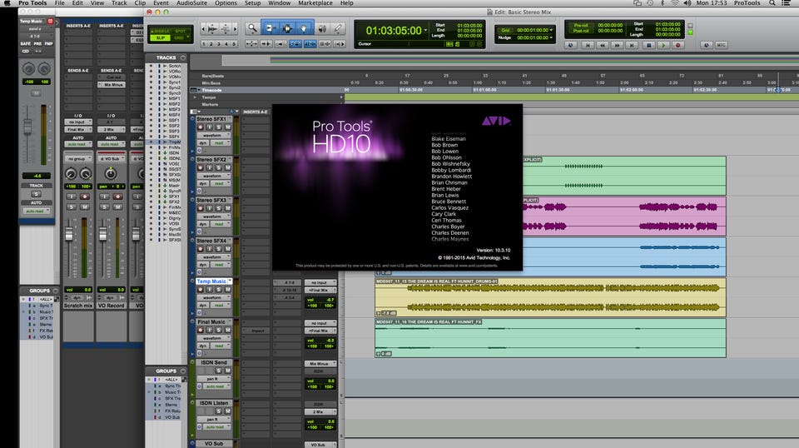Select the Trim tool

tap(270, 28)
